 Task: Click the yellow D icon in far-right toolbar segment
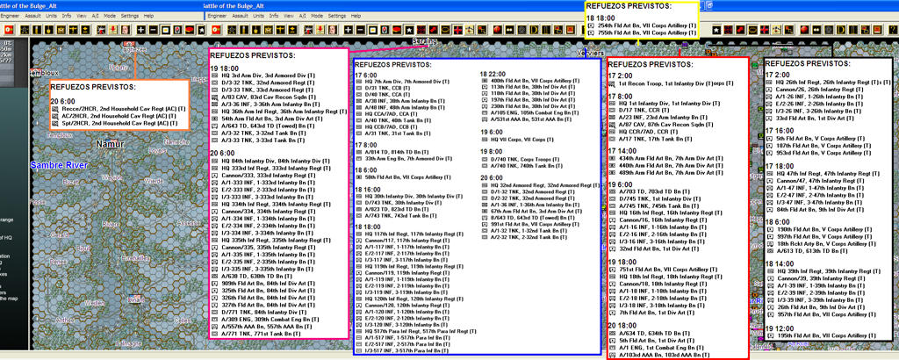coord(840,29)
